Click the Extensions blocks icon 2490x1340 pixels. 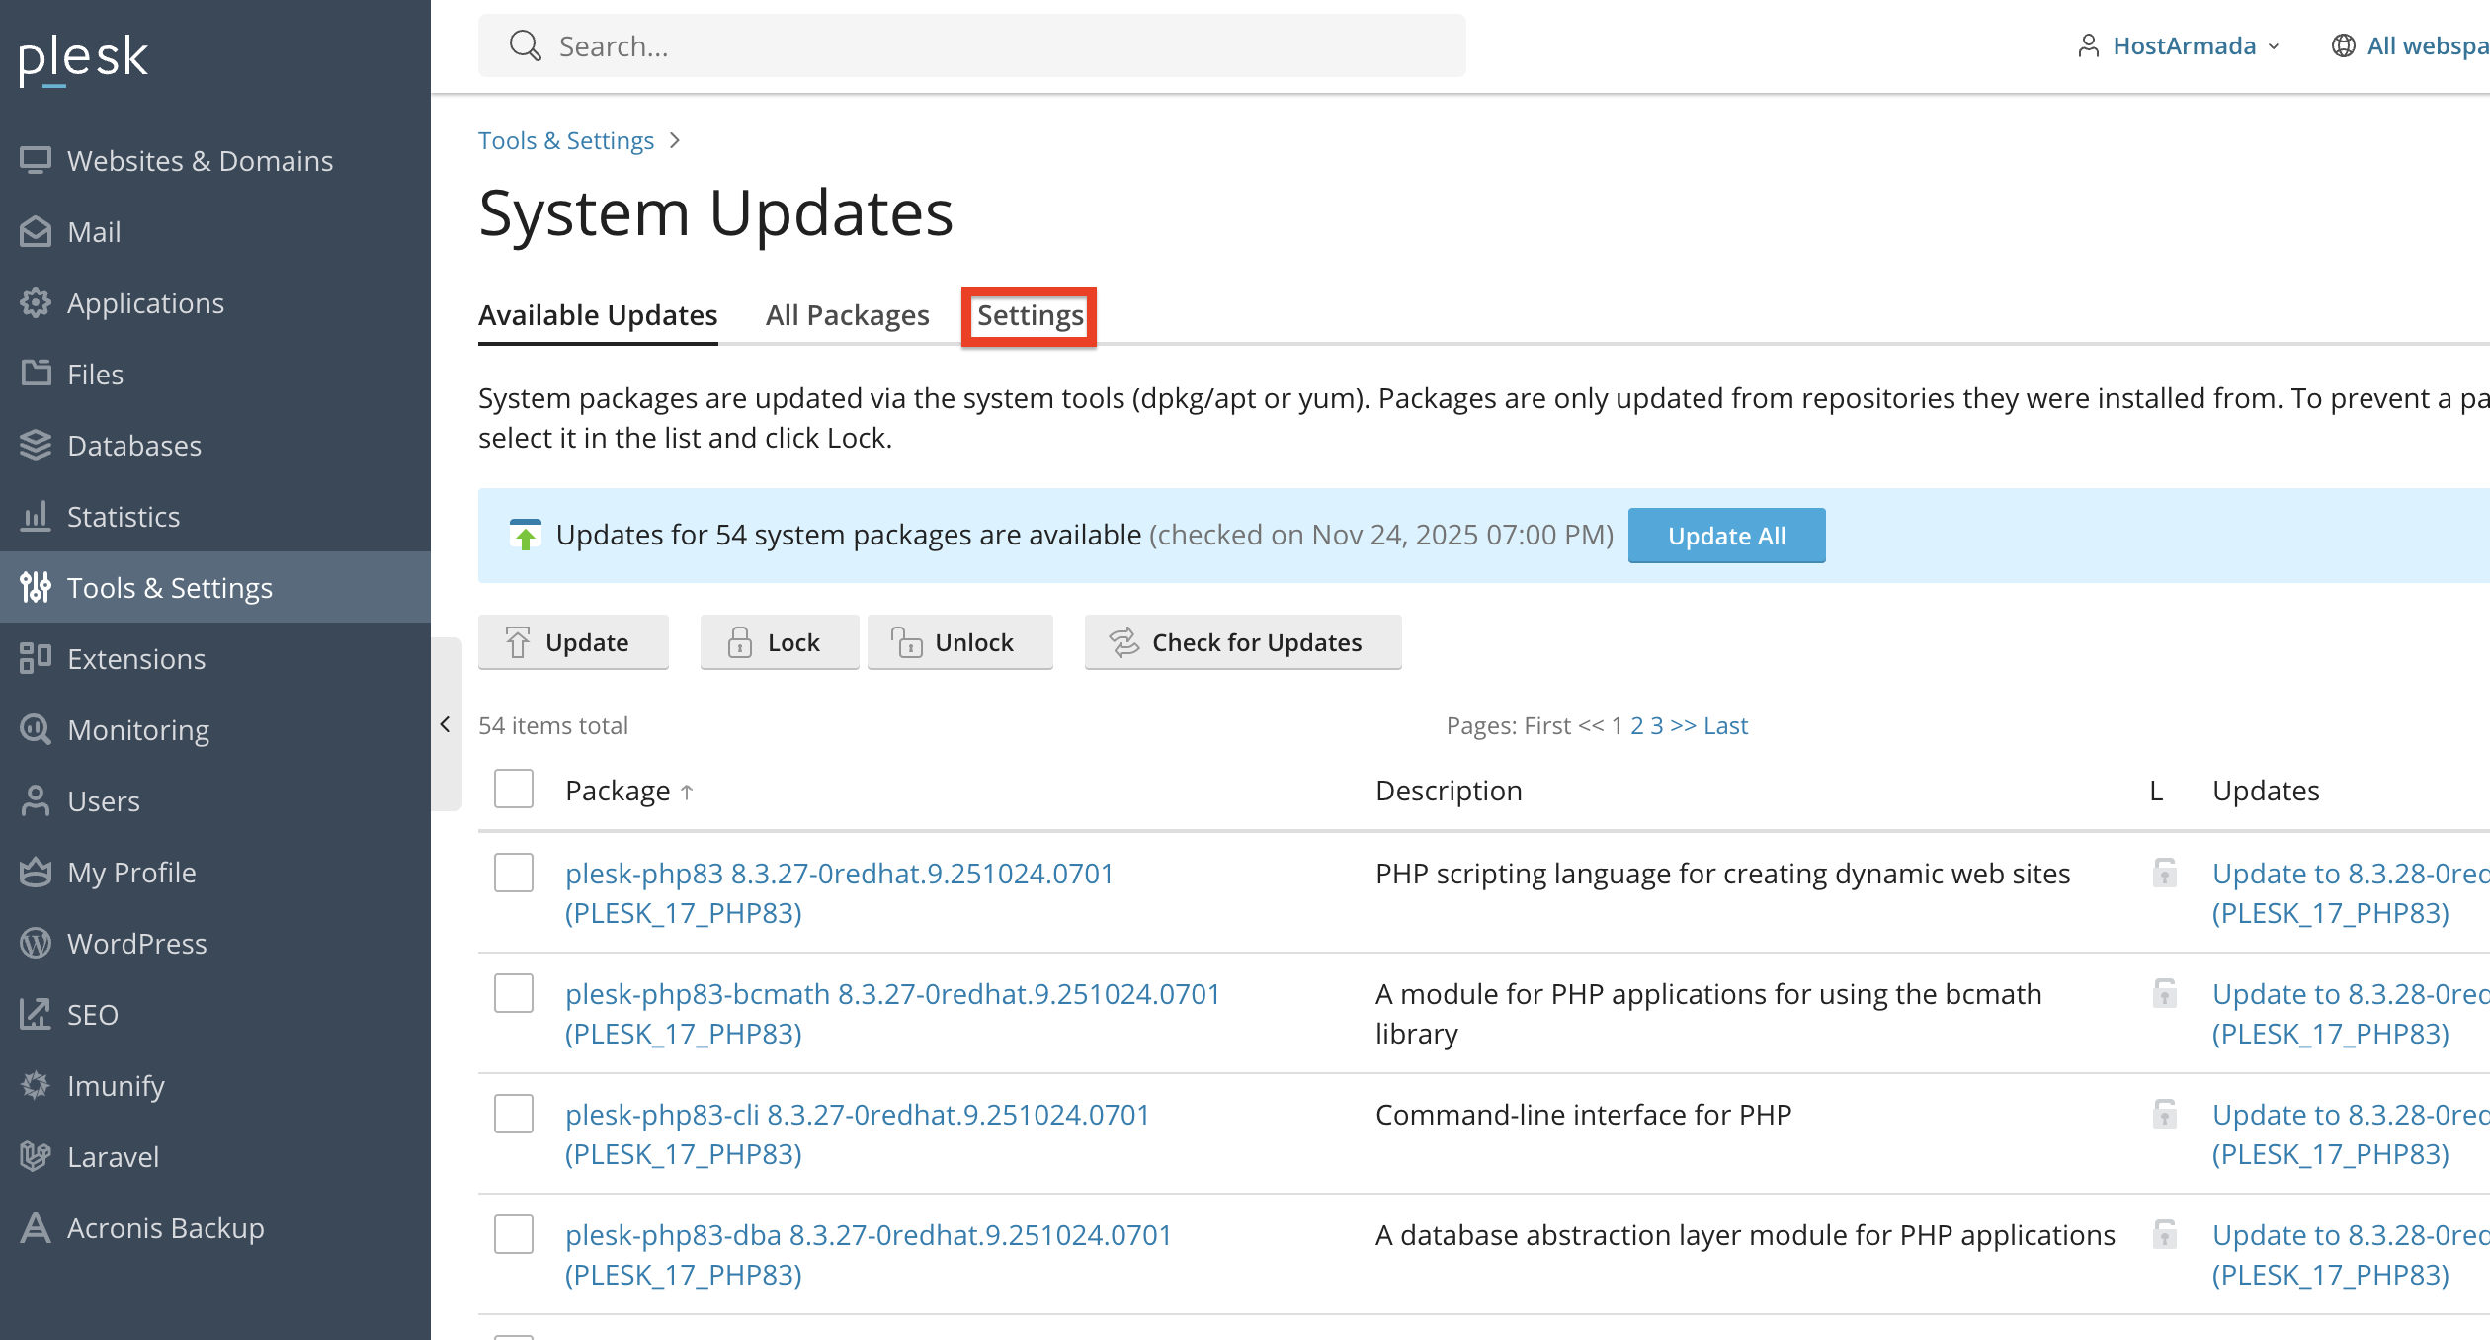(x=36, y=658)
